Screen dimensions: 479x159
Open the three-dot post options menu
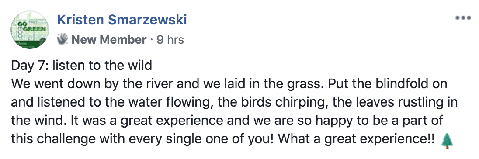point(463,18)
